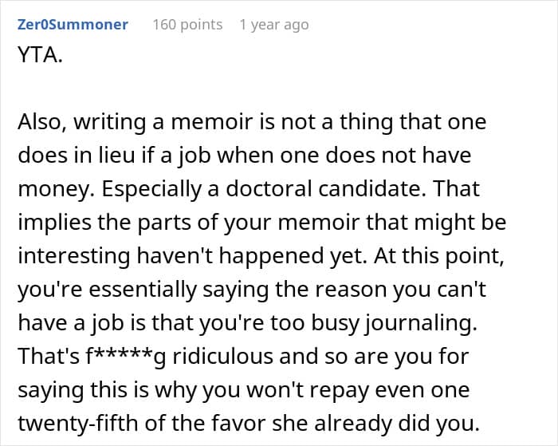
Task: Click the word 'money' in the comment
Action: point(53,189)
